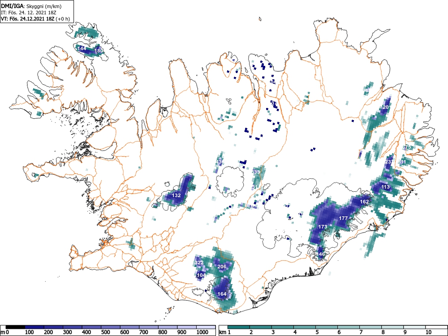Click the 'm 0' label of the meter legend

coord(5,332)
